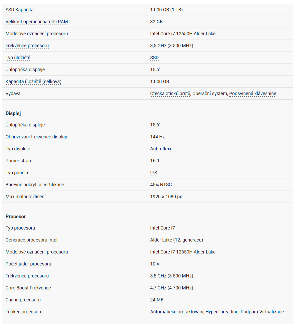
Task: Click Velikost operační paměti RAM link
Action: [37, 22]
